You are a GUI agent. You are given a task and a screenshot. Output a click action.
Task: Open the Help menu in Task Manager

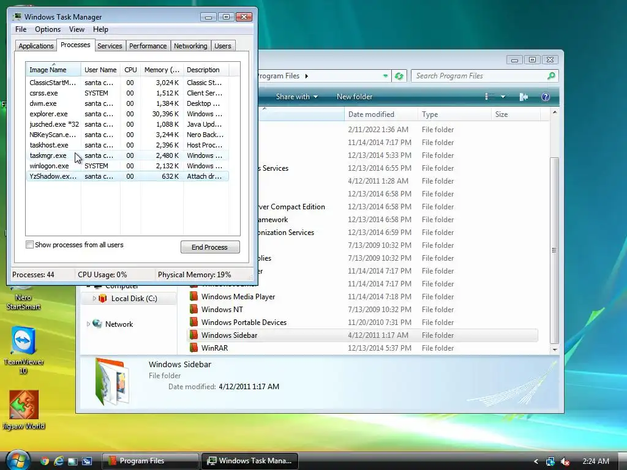[x=100, y=29]
